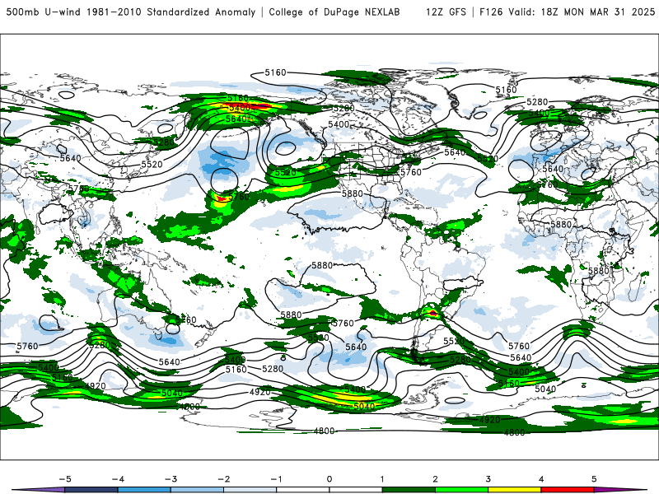Click the '-2' colorbar tick label
659x494 pixels.
(223, 479)
